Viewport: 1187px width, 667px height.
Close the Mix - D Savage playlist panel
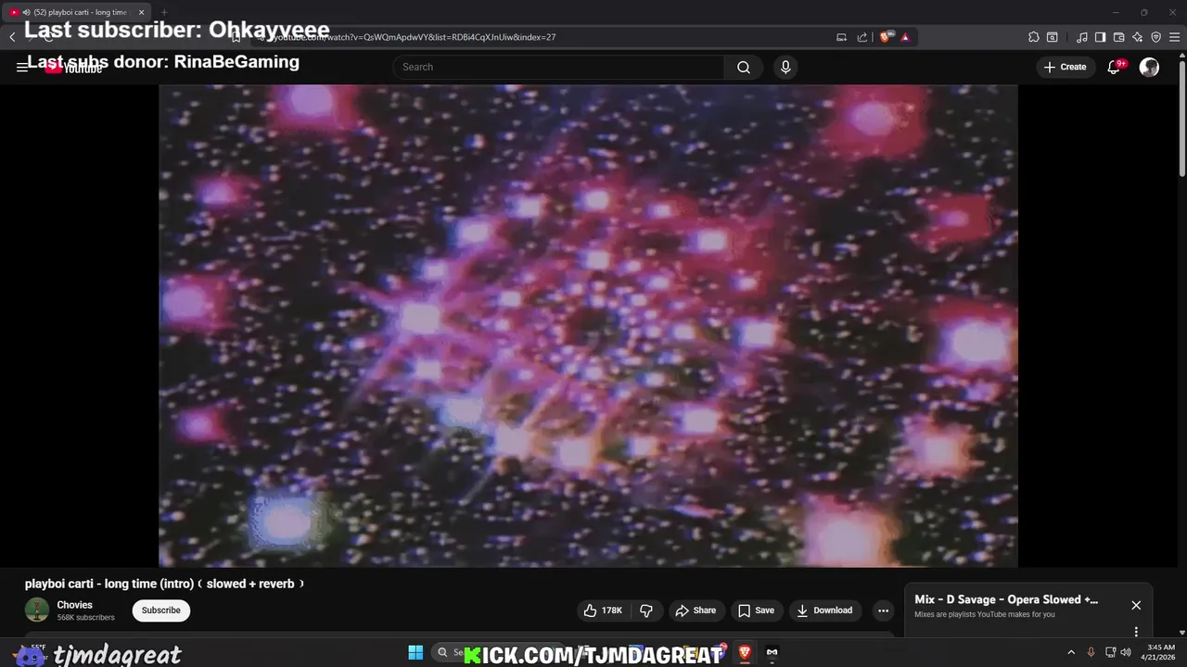pyautogui.click(x=1136, y=605)
